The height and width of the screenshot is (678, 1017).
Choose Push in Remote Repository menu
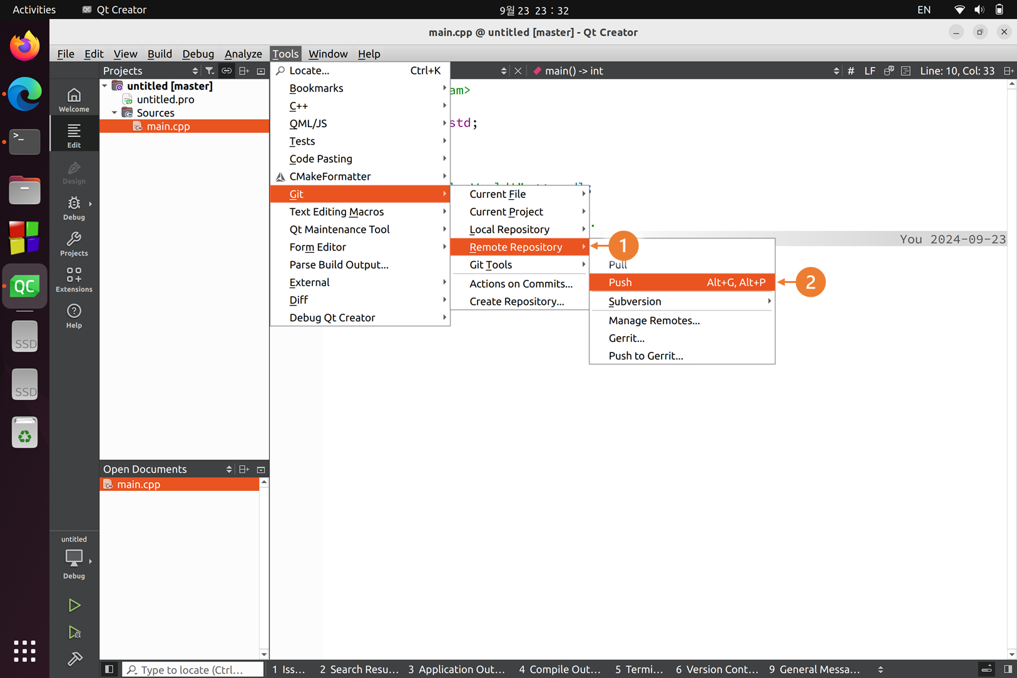pos(682,282)
